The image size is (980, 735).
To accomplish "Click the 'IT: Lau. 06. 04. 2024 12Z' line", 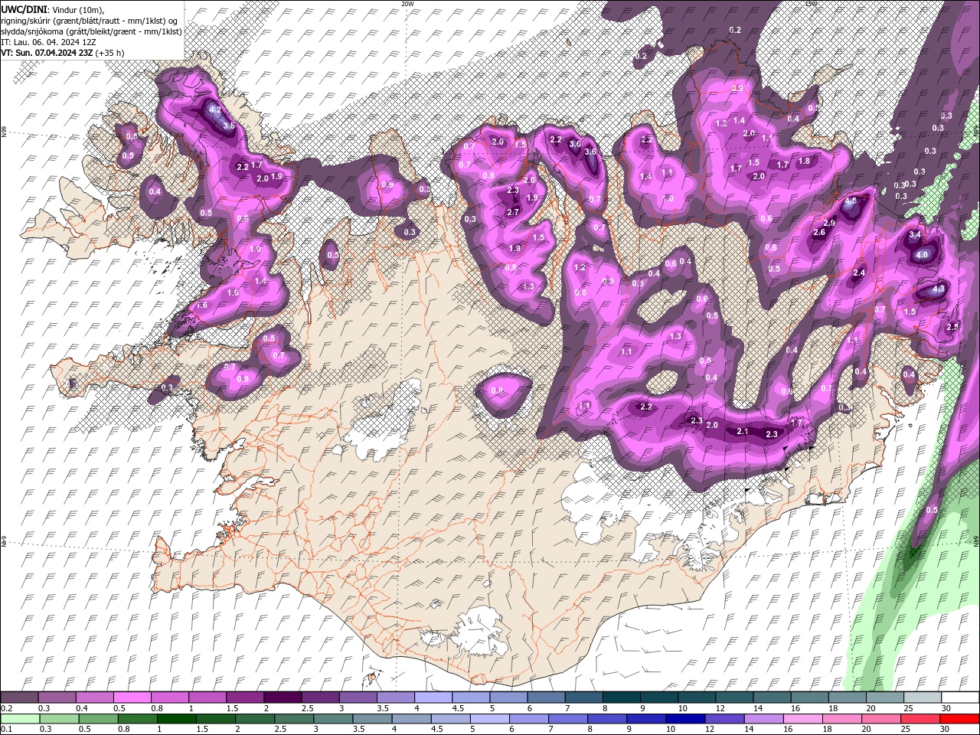I will (x=47, y=41).
